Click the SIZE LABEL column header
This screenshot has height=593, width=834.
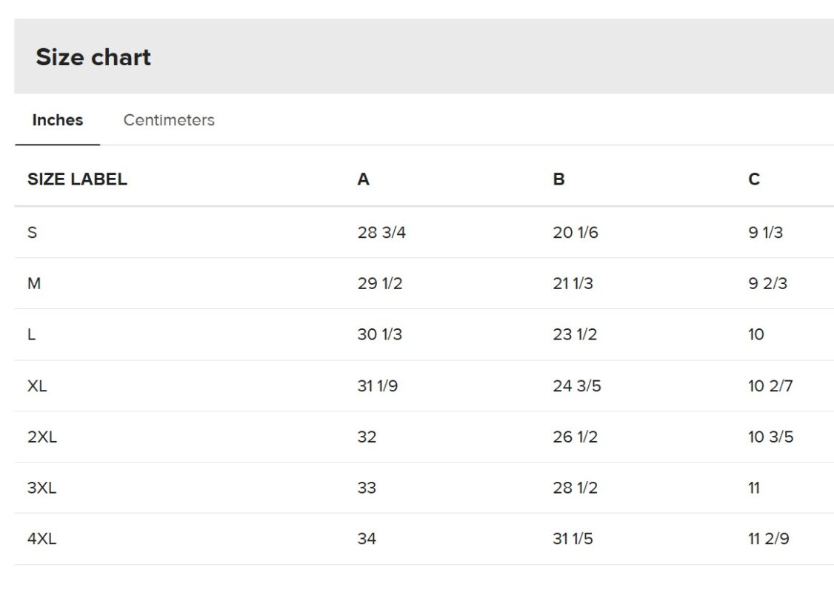[77, 179]
